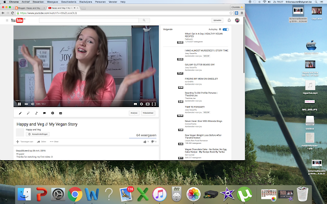Open the magic wand enhancements icon

[x=28, y=113]
